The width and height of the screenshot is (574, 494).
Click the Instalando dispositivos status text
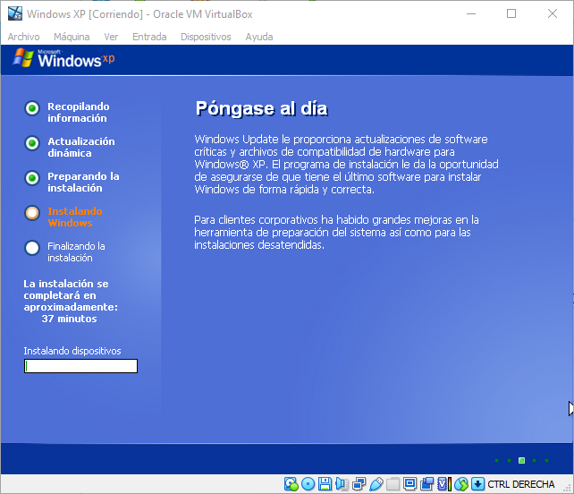(72, 351)
